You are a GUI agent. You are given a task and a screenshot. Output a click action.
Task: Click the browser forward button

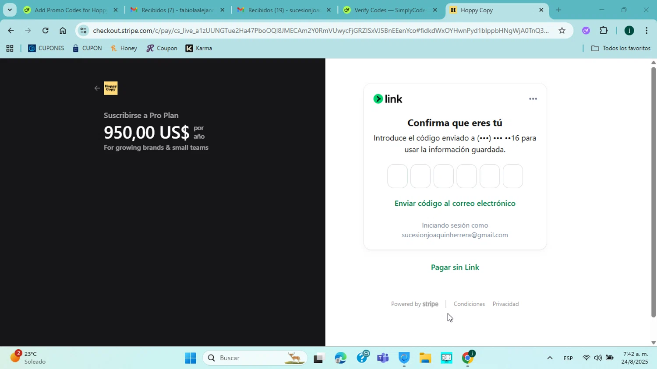tap(28, 31)
